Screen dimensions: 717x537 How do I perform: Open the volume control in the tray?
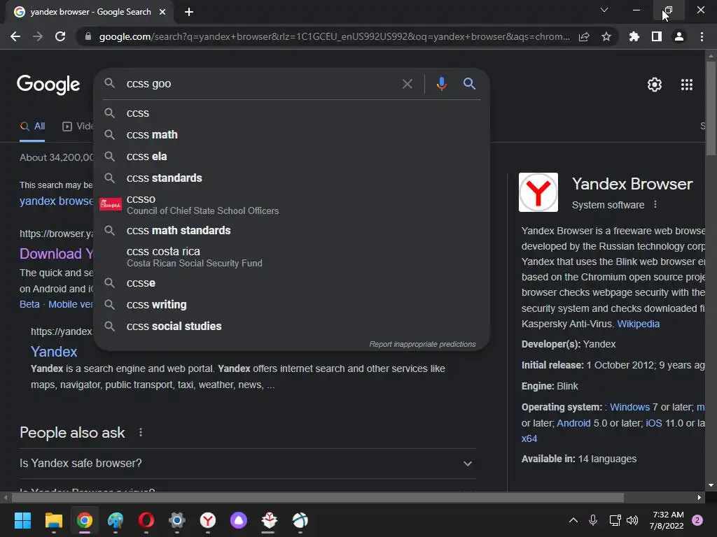632,520
